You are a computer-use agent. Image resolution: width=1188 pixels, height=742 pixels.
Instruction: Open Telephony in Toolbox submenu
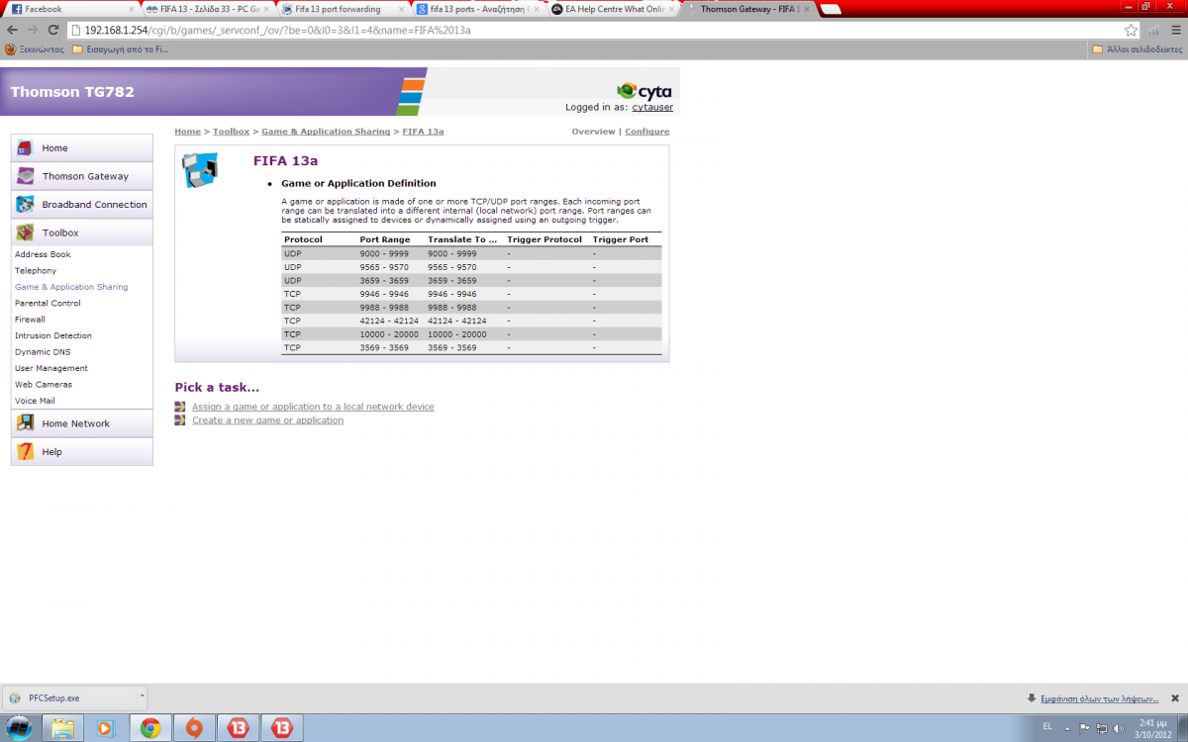point(36,270)
